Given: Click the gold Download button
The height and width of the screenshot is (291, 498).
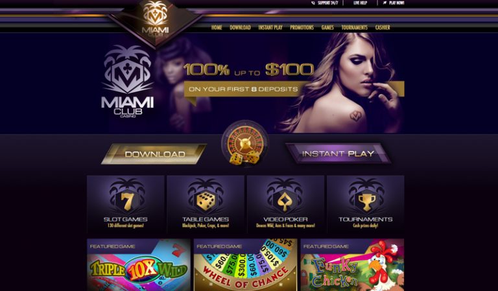Looking at the screenshot, I should tap(154, 154).
